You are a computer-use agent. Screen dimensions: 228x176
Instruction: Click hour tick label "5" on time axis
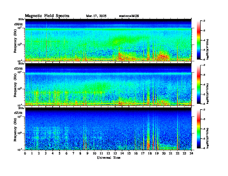60,153
